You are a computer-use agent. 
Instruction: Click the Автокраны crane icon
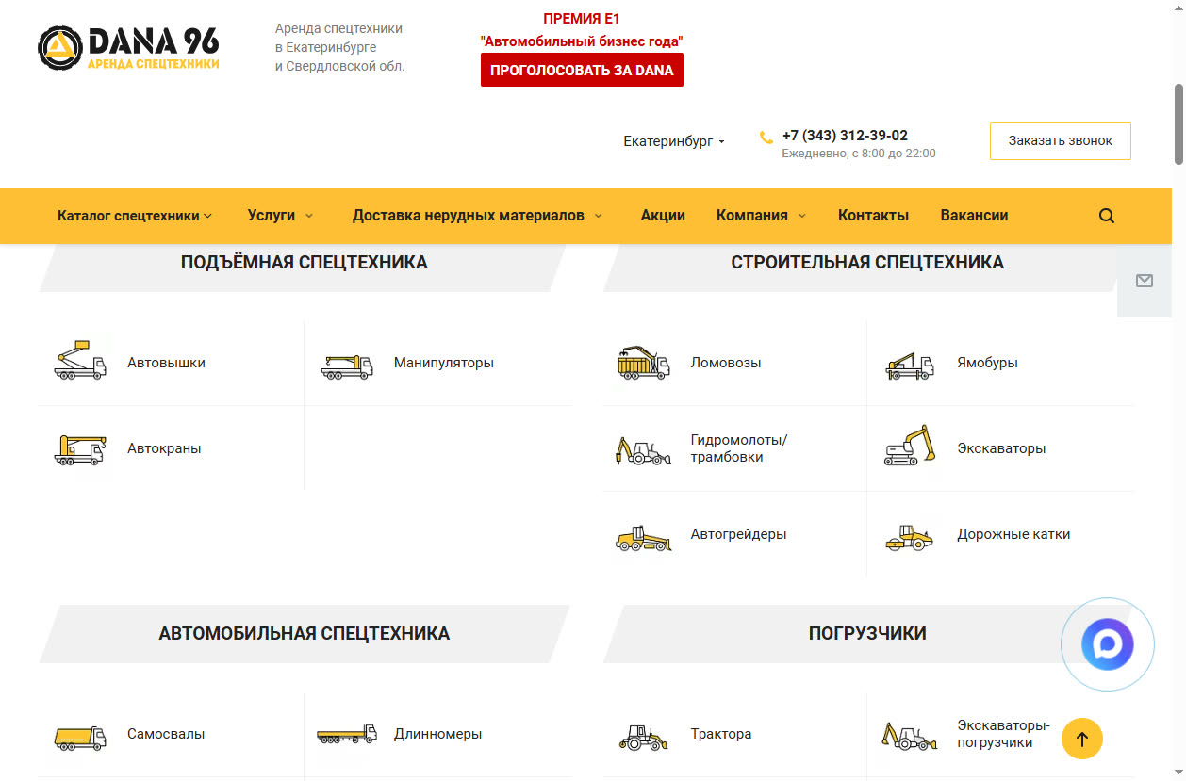click(80, 449)
